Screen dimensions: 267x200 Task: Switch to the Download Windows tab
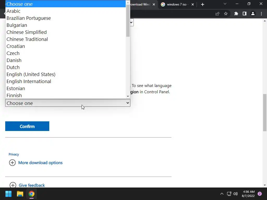point(141,4)
